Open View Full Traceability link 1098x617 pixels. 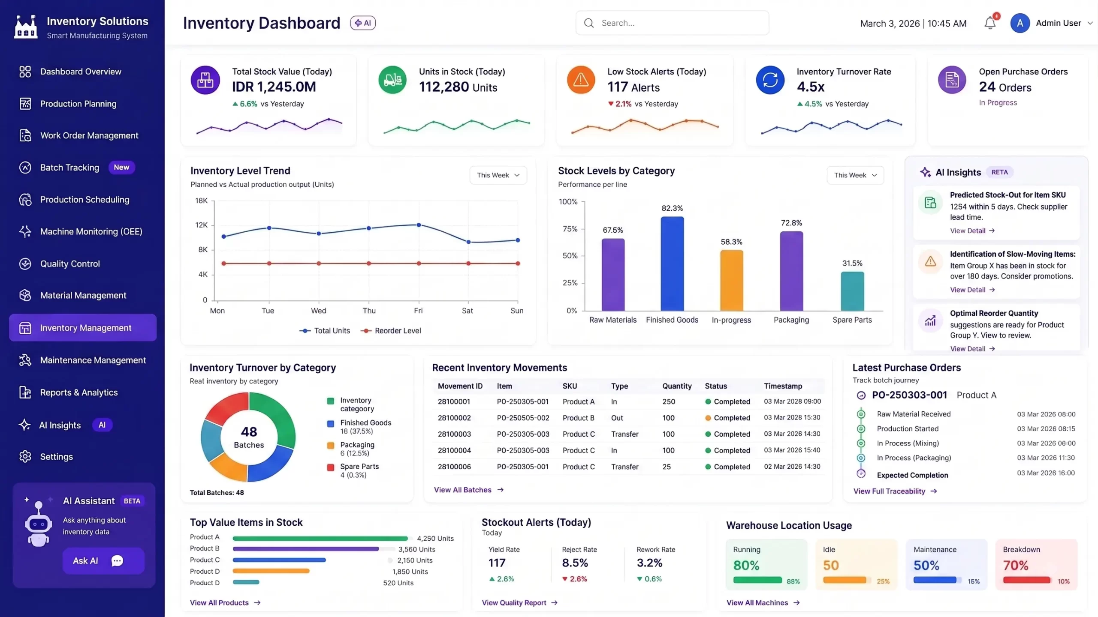click(895, 491)
